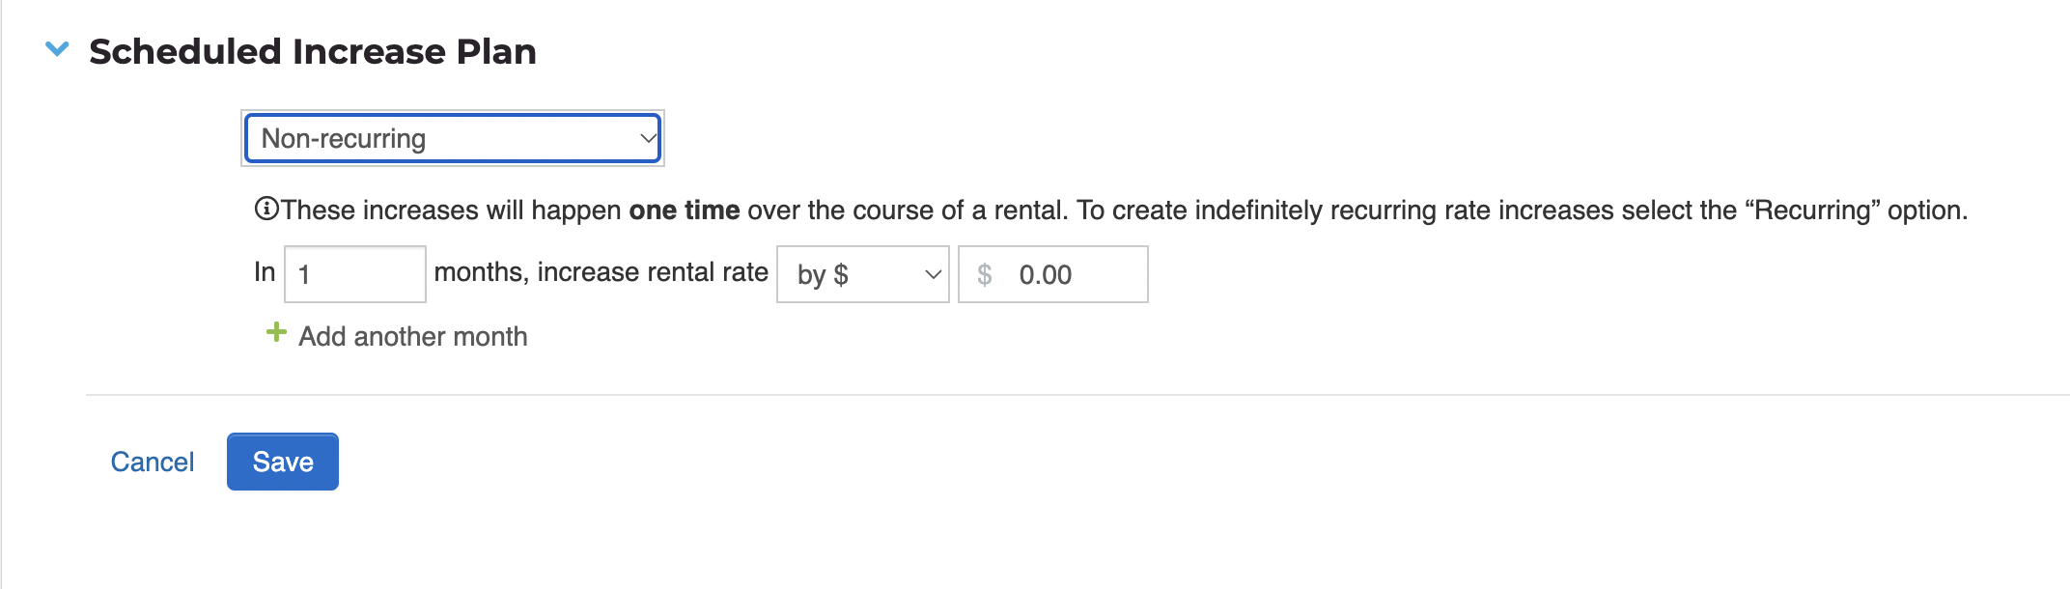Click the bold "one time" text
Image resolution: width=2070 pixels, height=589 pixels.
pos(685,210)
